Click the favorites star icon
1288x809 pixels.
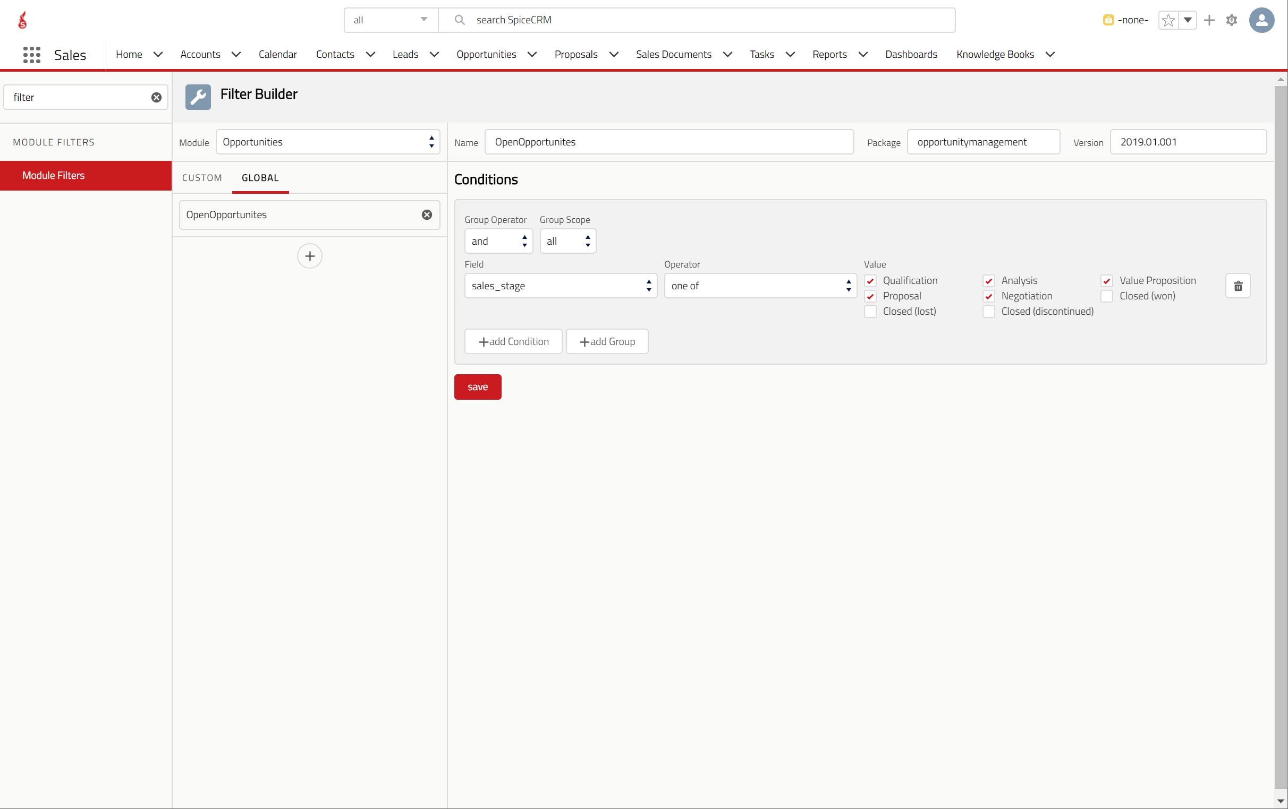(1168, 20)
